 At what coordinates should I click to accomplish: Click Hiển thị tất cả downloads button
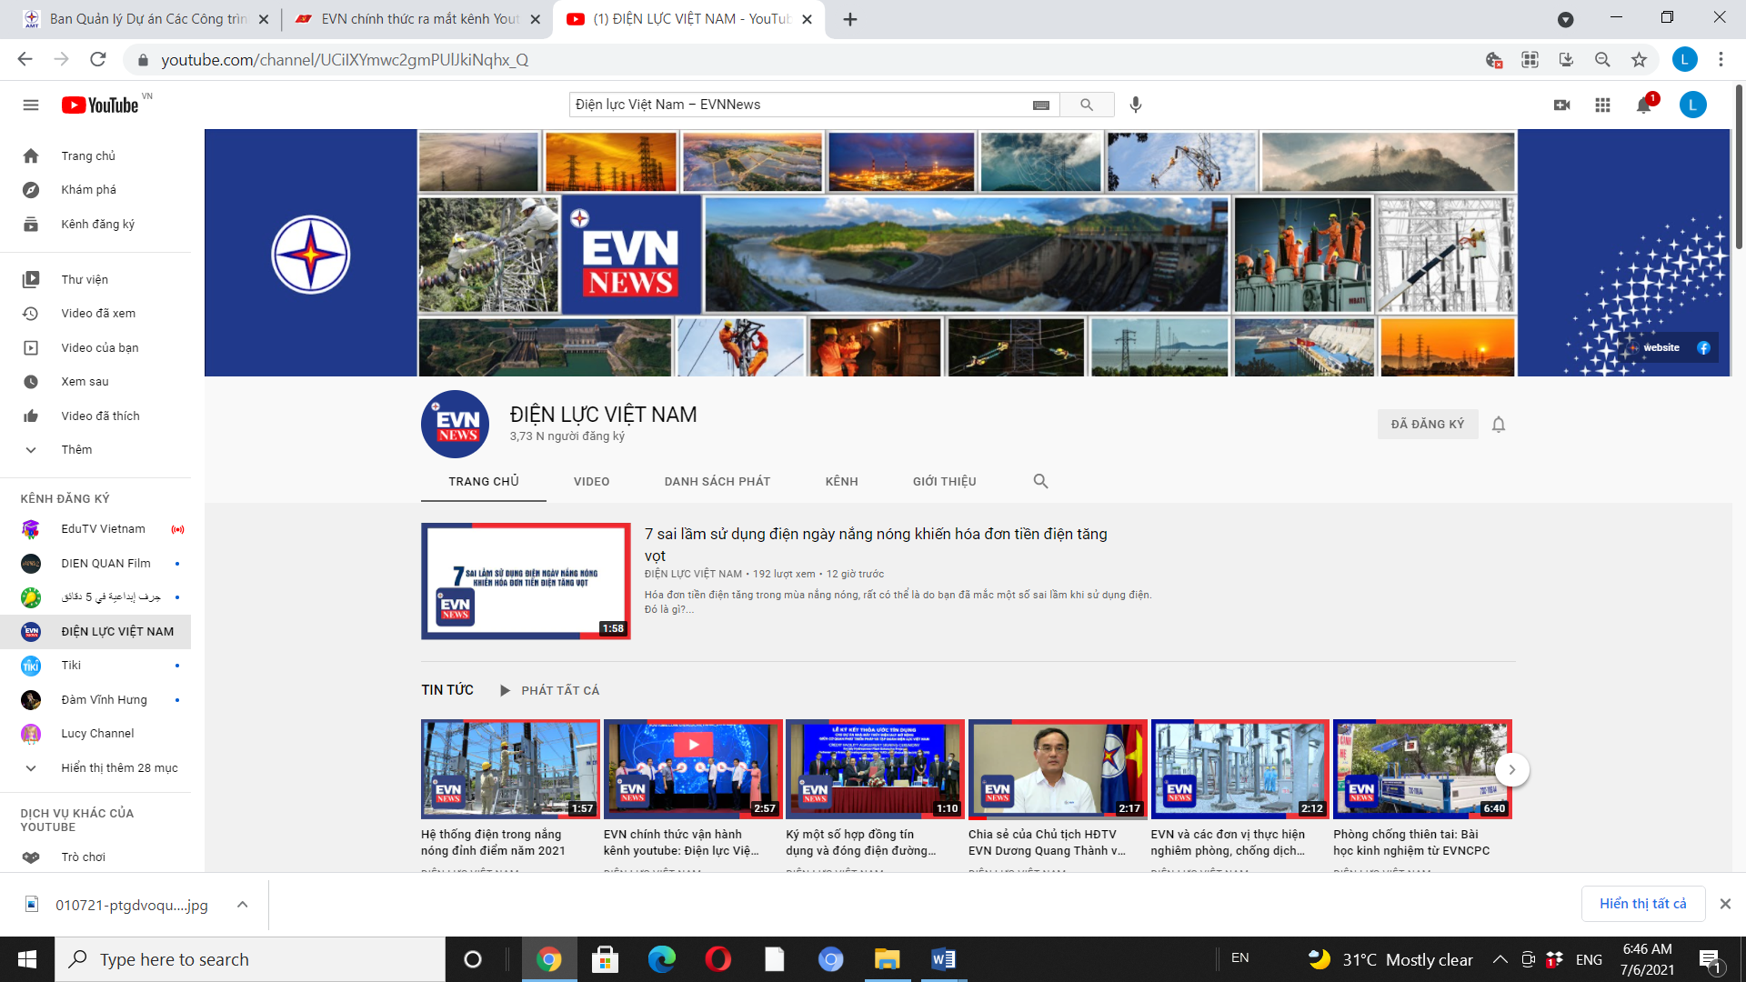click(x=1643, y=904)
